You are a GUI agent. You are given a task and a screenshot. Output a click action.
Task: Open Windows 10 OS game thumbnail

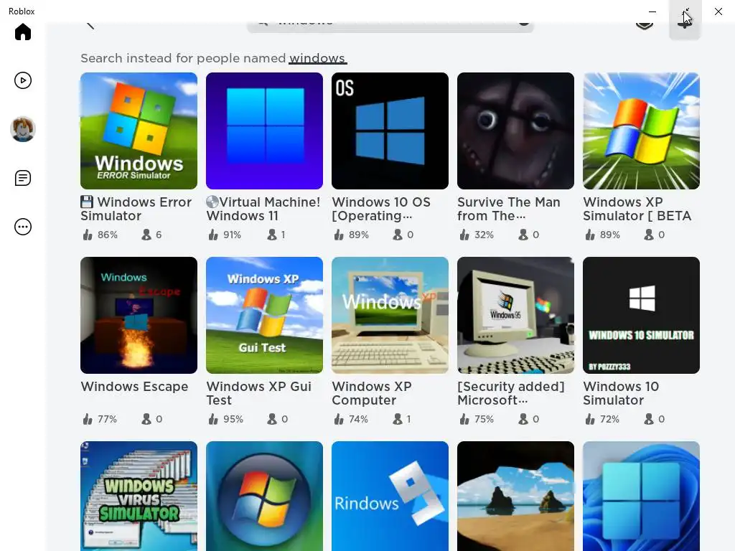point(390,131)
